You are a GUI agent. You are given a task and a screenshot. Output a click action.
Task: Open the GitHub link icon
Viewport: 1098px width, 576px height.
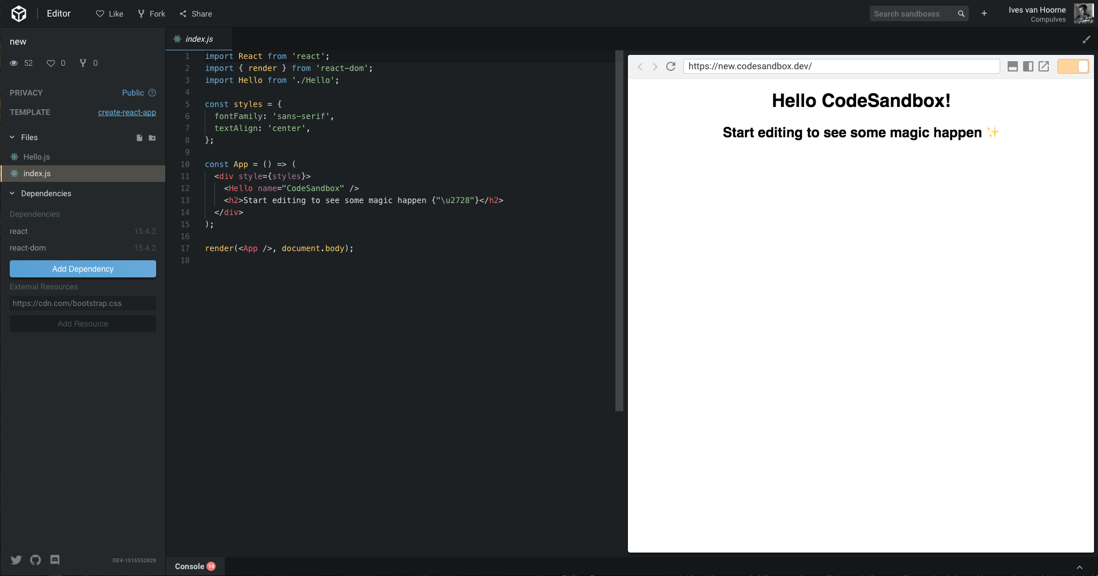[35, 560]
